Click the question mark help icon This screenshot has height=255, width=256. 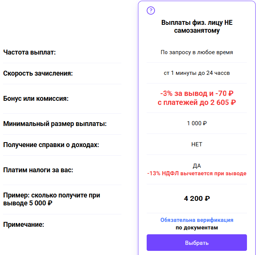pyautogui.click(x=151, y=11)
